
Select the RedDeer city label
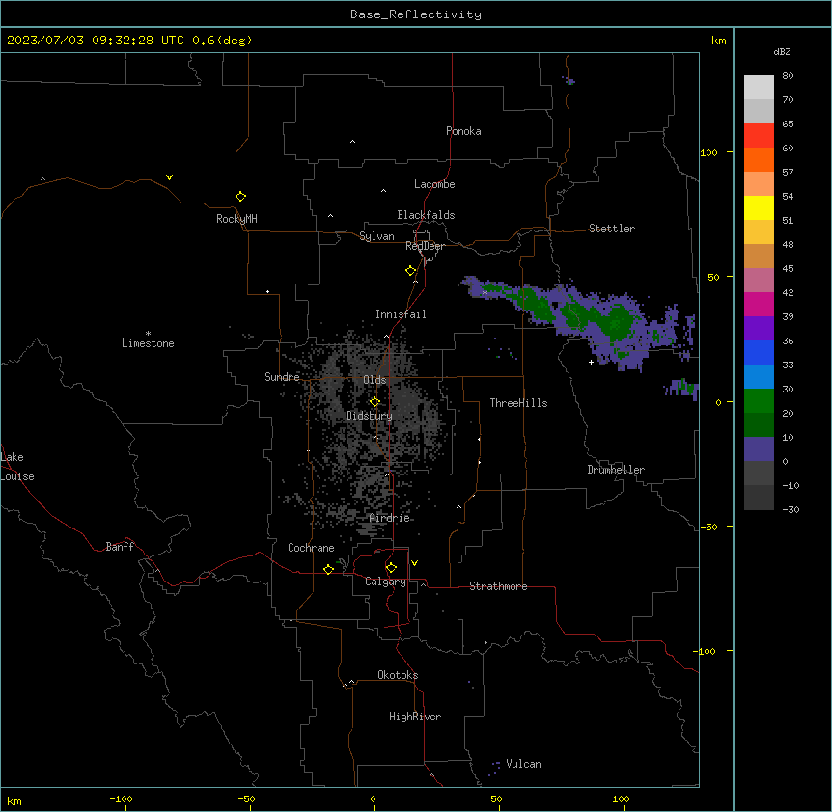point(425,246)
